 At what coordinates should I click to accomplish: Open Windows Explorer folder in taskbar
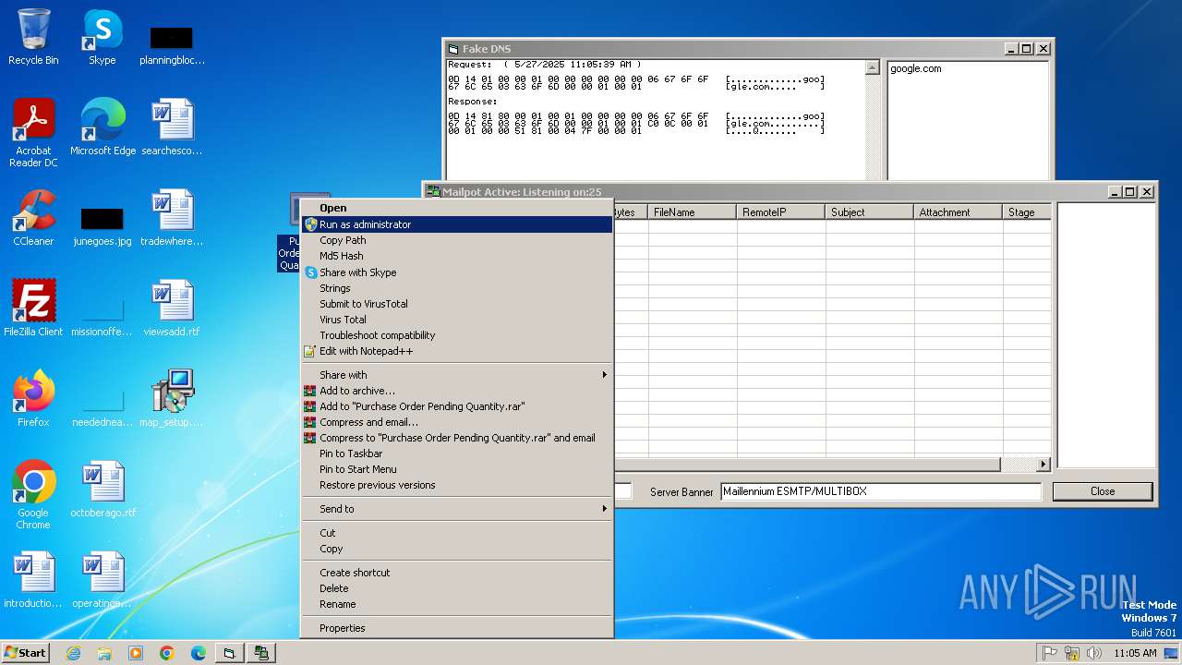[104, 653]
